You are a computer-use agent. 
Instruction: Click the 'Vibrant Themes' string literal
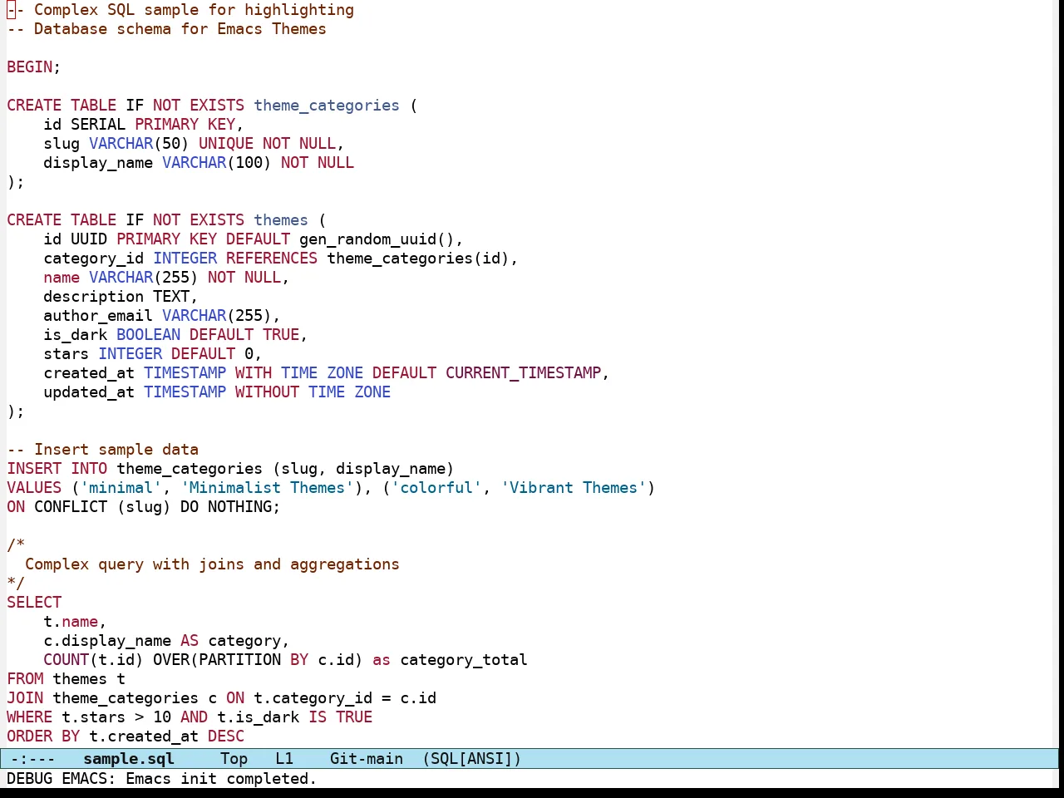pyautogui.click(x=574, y=488)
